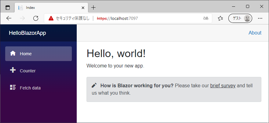Open the About link
This screenshot has width=269, height=123.
(x=255, y=33)
